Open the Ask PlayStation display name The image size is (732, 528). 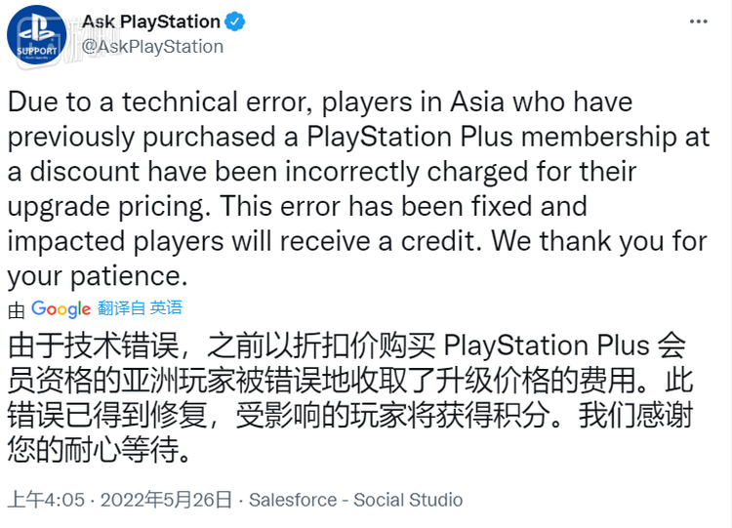point(151,21)
